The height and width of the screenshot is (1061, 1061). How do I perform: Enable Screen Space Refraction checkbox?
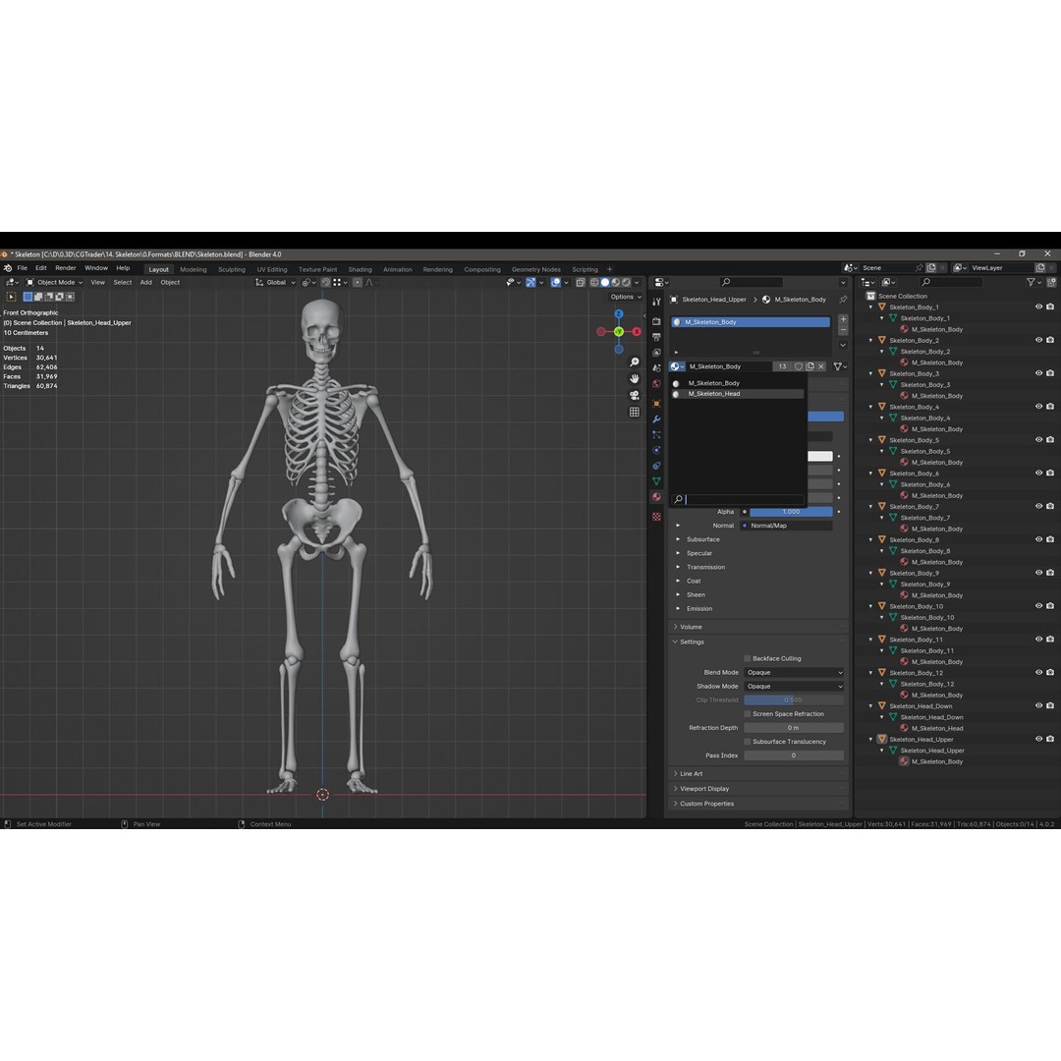tap(748, 714)
